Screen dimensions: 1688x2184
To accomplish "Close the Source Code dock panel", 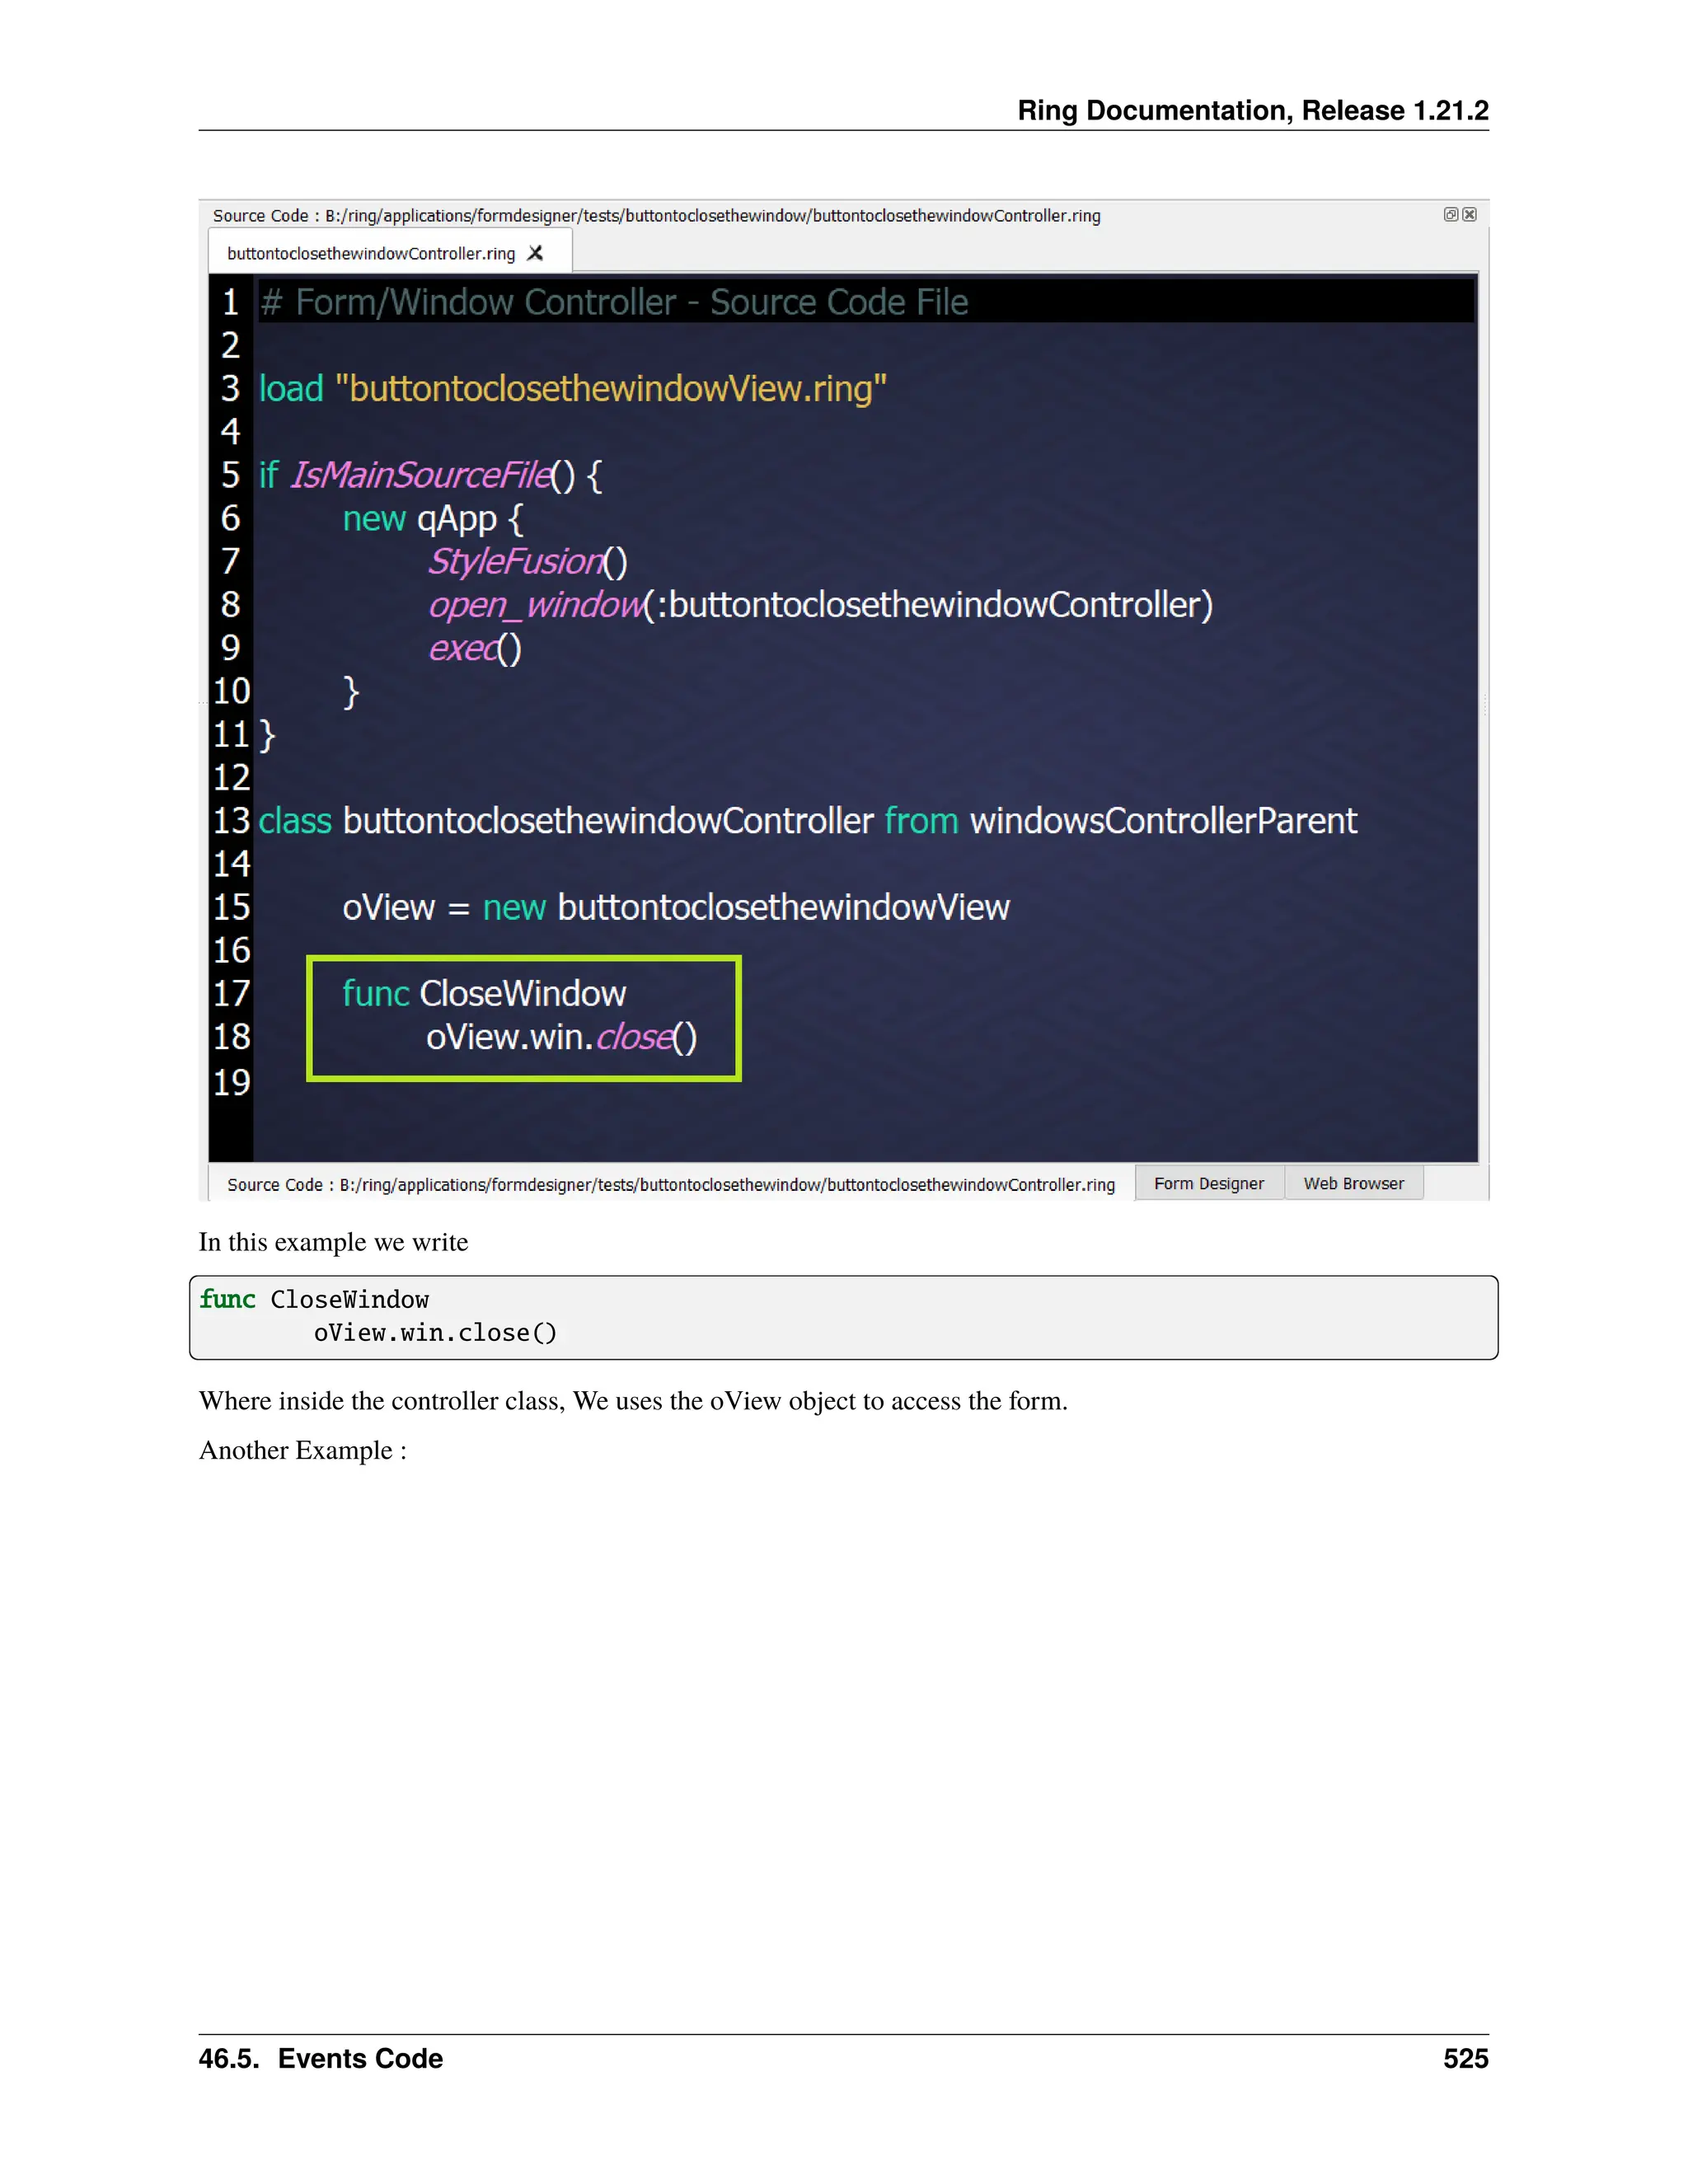I will pyautogui.click(x=1469, y=214).
